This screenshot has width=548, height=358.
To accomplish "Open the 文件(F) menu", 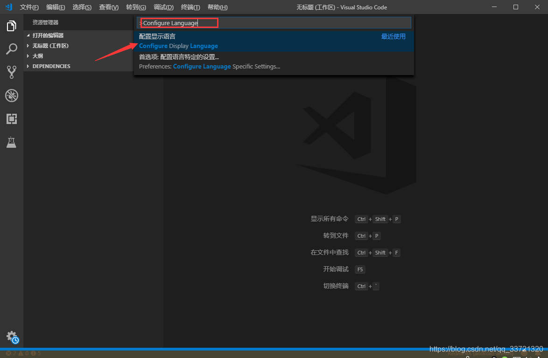I will pyautogui.click(x=29, y=7).
